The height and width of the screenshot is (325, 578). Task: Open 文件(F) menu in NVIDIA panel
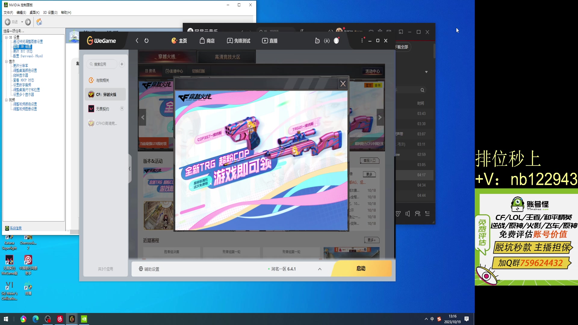8,13
